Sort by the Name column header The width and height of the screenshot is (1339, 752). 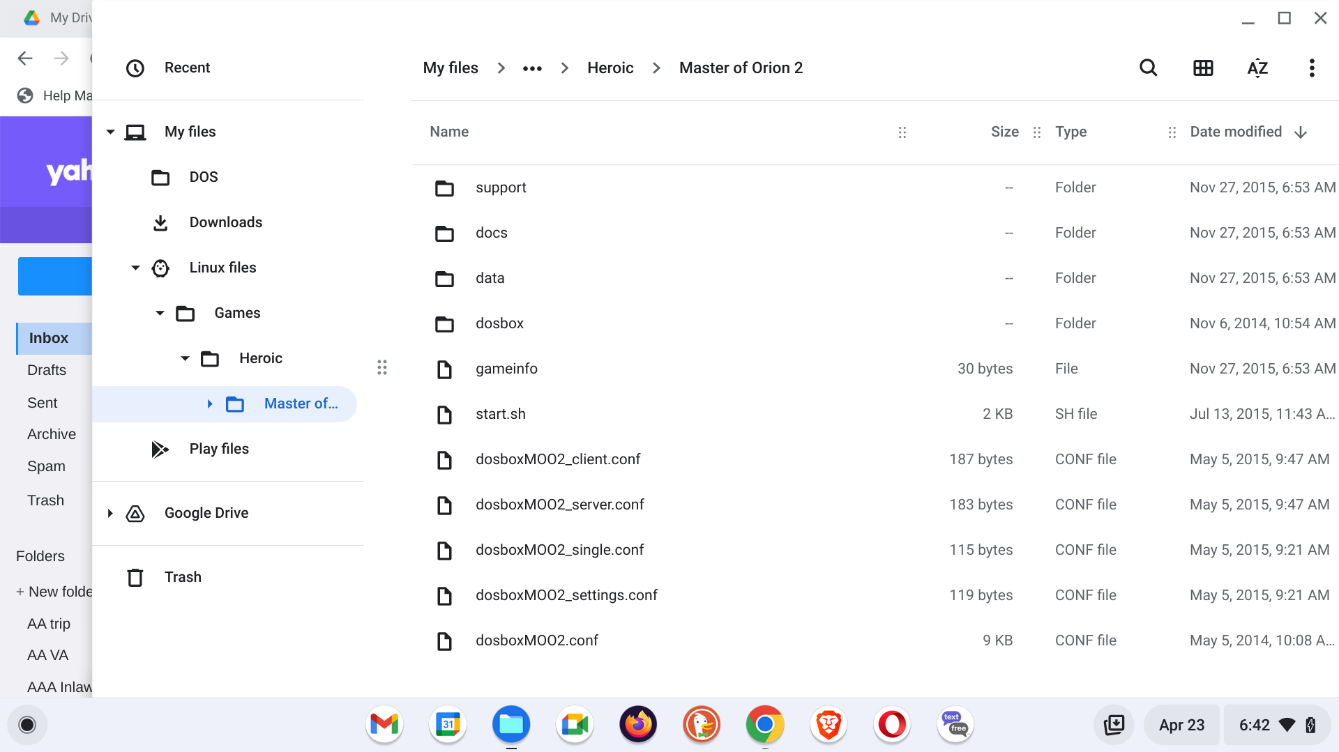(x=449, y=132)
